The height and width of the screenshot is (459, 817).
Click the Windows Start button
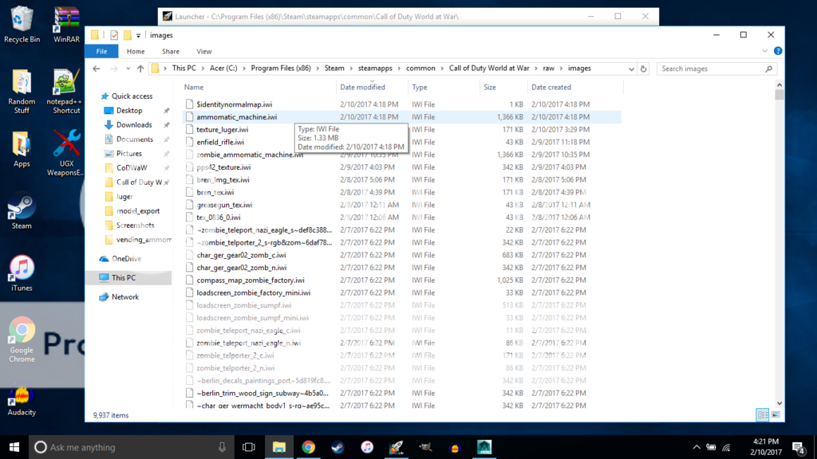(14, 447)
